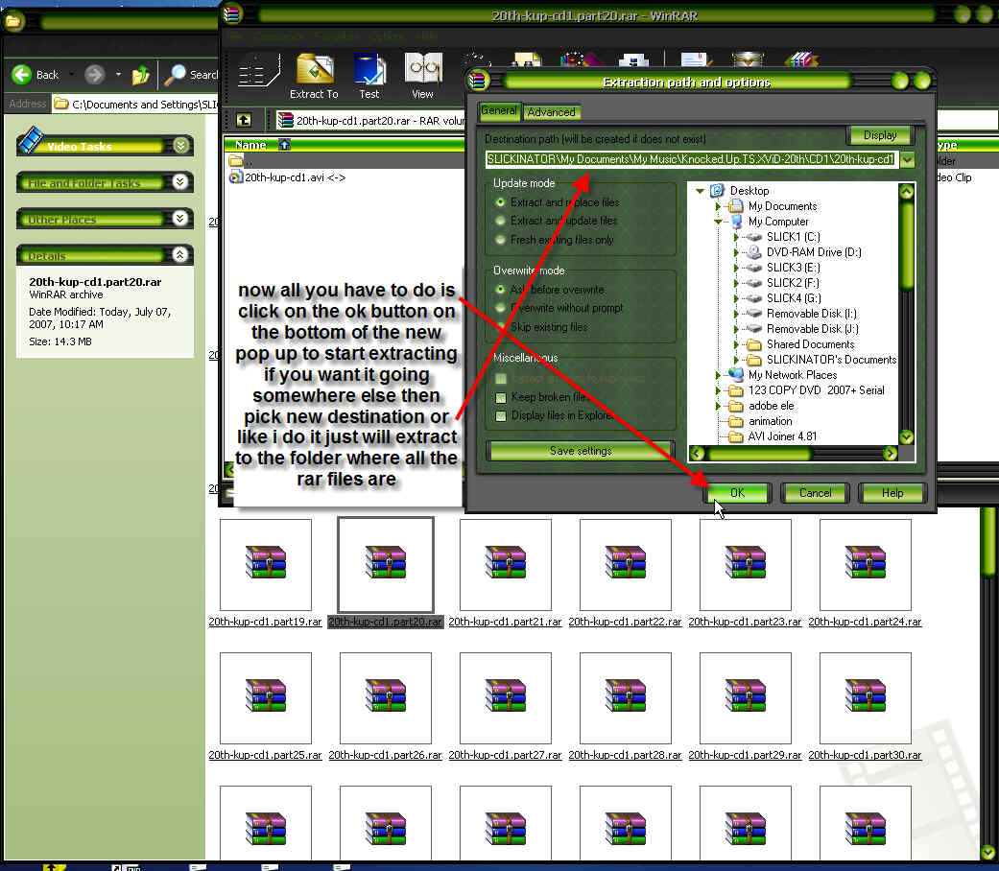Click the Add toolbar icon in WinRAR
Image resolution: width=999 pixels, height=871 pixels.
click(x=258, y=71)
